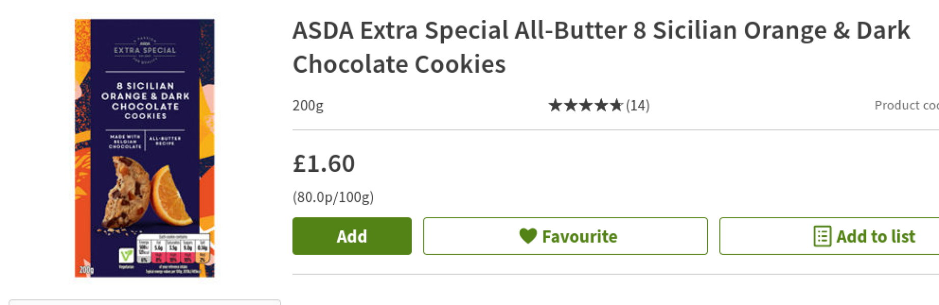The height and width of the screenshot is (305, 939).
Task: Click the vegetarian V icon on the pack
Action: 126,254
